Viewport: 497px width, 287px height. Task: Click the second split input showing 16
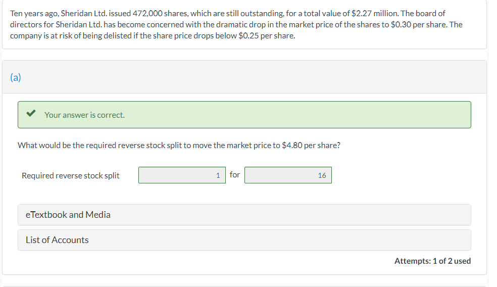click(288, 175)
